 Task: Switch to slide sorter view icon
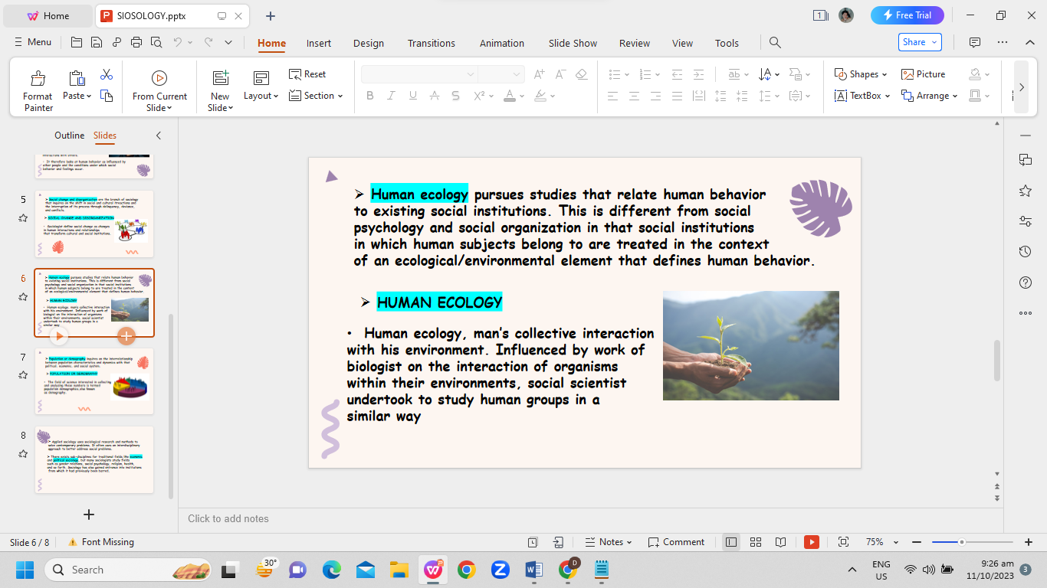tap(756, 542)
